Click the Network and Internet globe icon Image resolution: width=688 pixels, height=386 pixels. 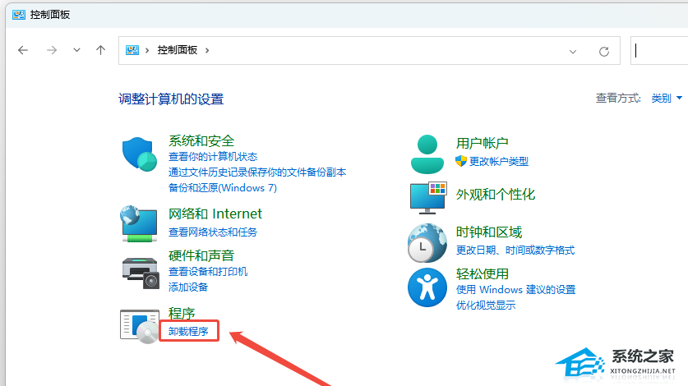139,223
